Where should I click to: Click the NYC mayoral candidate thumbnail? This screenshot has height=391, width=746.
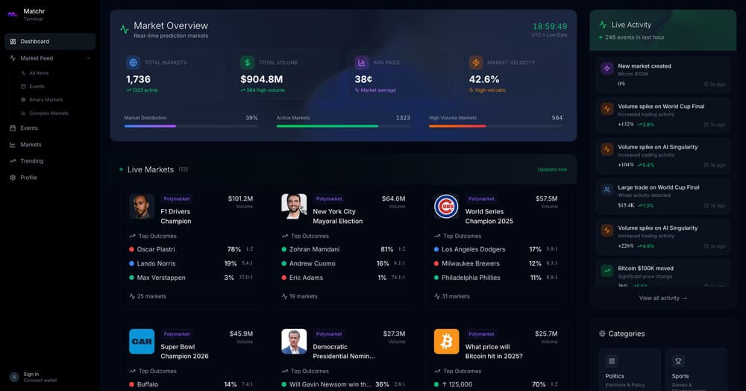[294, 207]
